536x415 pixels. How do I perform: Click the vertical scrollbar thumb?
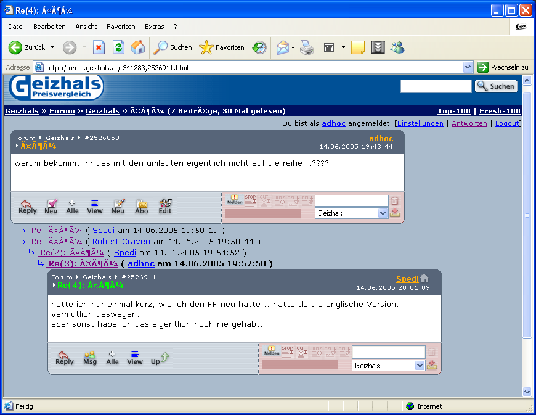pos(527,215)
